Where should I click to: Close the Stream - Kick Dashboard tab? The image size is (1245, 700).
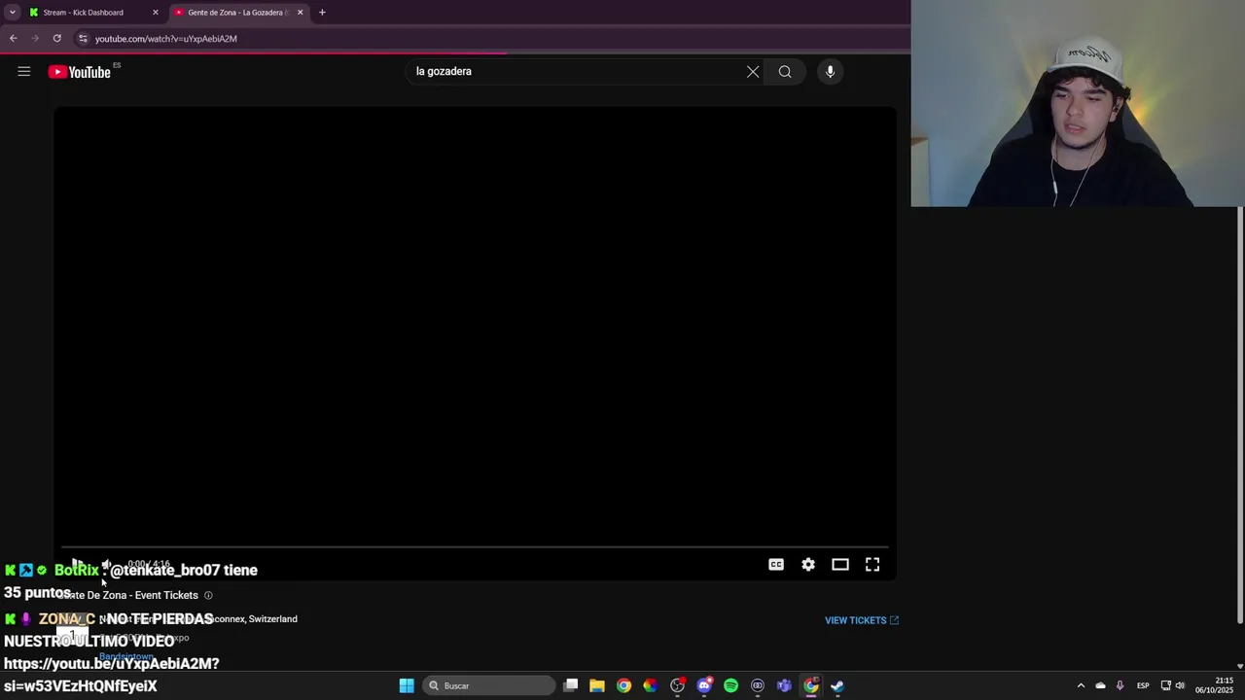[155, 13]
